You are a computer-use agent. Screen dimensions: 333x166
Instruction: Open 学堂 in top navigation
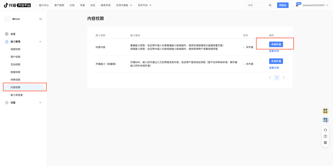(82, 5)
